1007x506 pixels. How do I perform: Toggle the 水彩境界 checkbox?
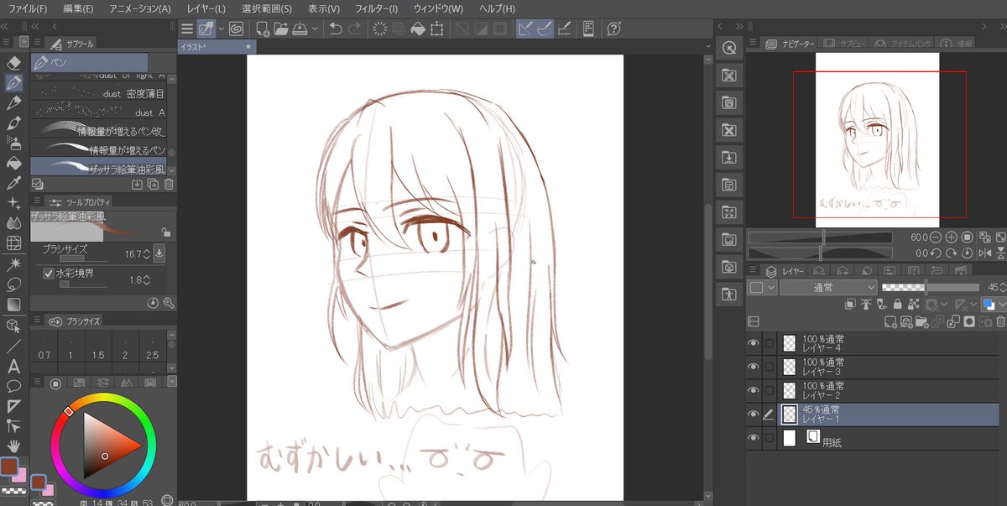click(49, 274)
